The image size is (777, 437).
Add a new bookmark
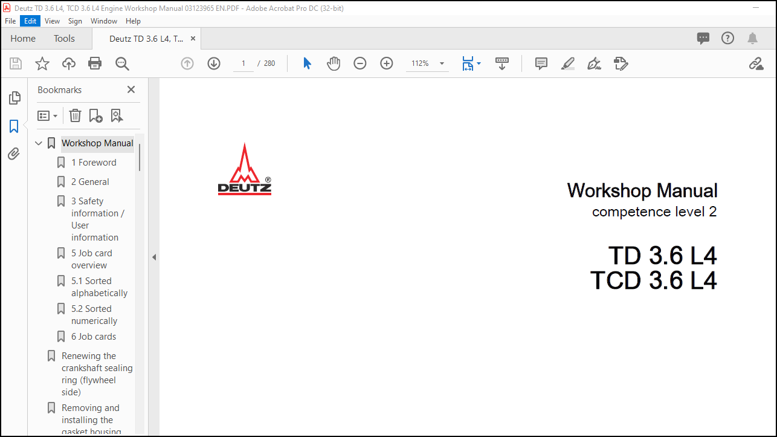click(x=95, y=115)
